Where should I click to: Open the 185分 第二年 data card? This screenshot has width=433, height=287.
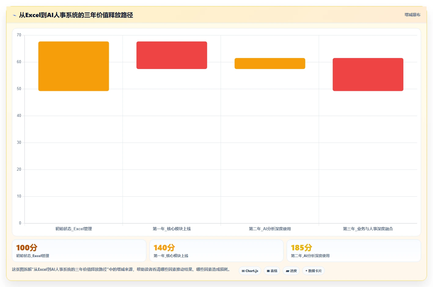[354, 251]
